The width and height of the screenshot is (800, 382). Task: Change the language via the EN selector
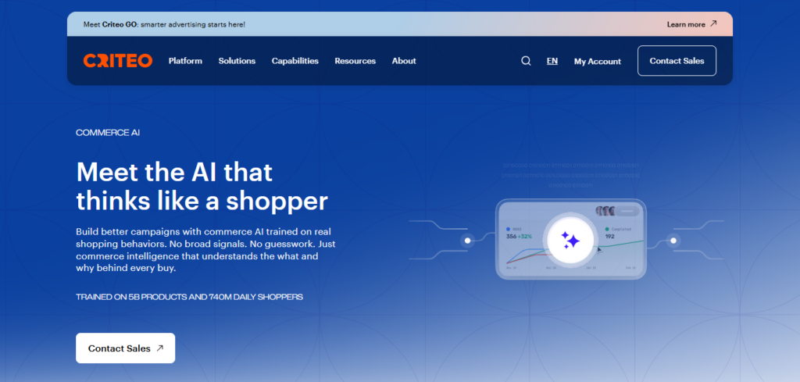(x=552, y=61)
